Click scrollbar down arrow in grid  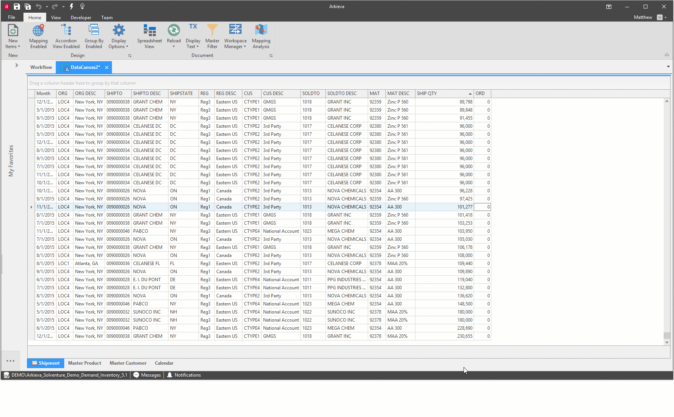tap(667, 342)
